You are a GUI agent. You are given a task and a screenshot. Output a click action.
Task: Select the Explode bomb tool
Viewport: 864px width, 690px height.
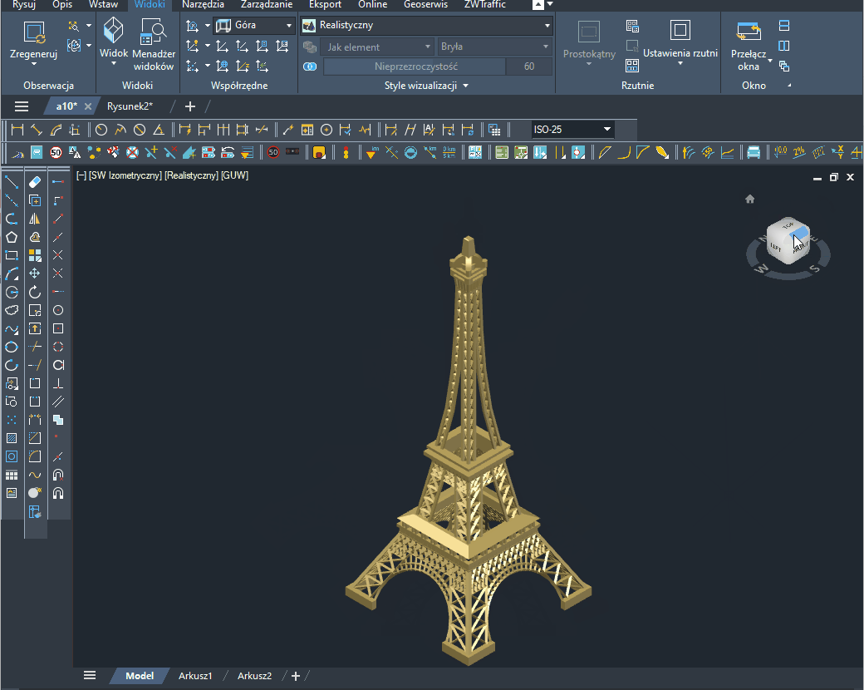point(35,492)
